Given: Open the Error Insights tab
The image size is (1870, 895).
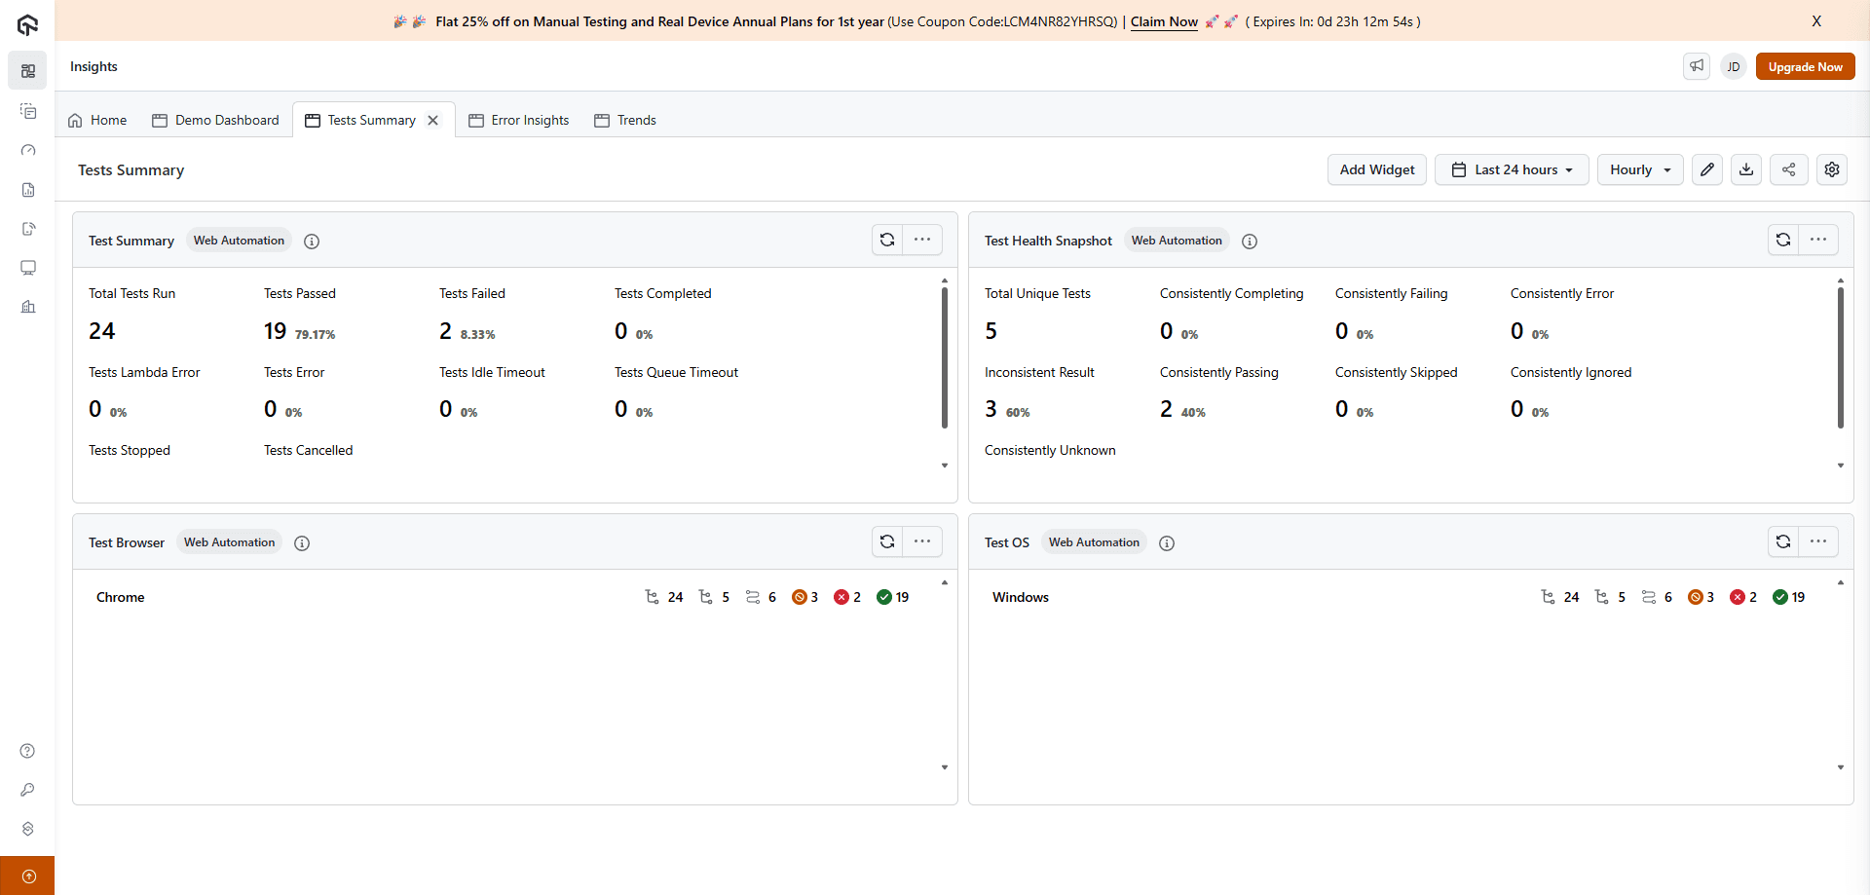Looking at the screenshot, I should point(519,120).
